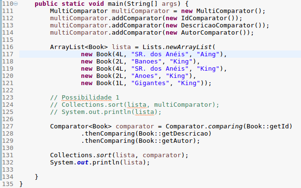This screenshot has height=188, width=301.
Task: Click Comparator<Book> type on line 127
Action: pos(81,126)
